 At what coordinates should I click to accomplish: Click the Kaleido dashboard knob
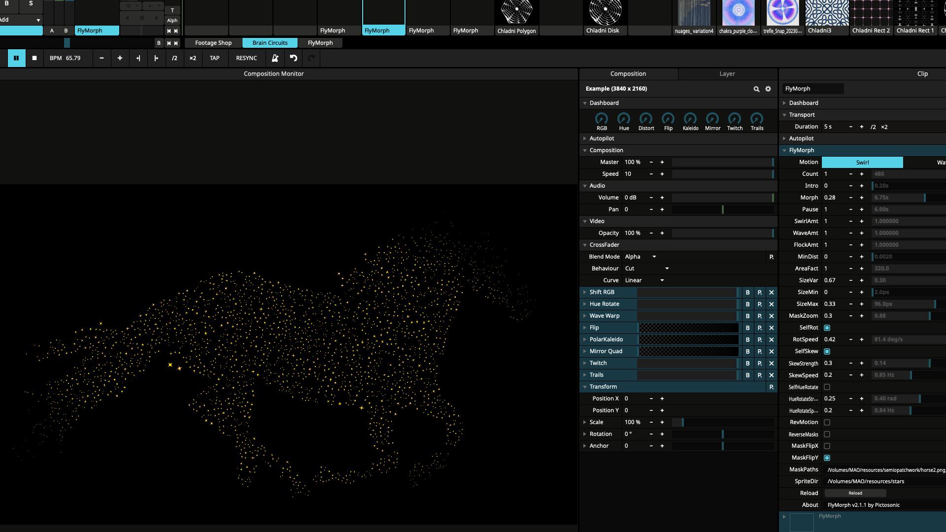point(690,119)
